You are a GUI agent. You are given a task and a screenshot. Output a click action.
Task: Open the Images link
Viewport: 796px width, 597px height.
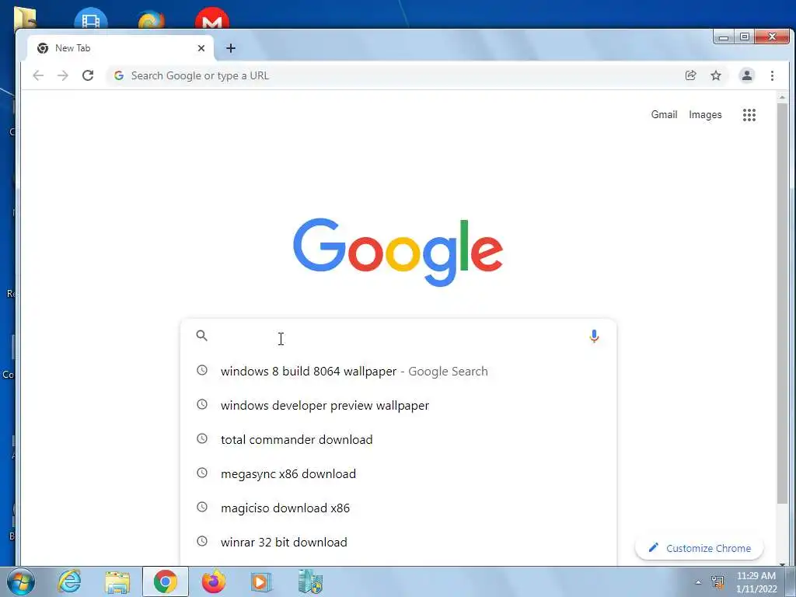(705, 115)
